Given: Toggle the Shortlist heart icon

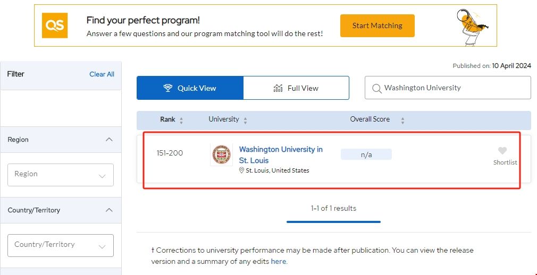Looking at the screenshot, I should pos(502,151).
